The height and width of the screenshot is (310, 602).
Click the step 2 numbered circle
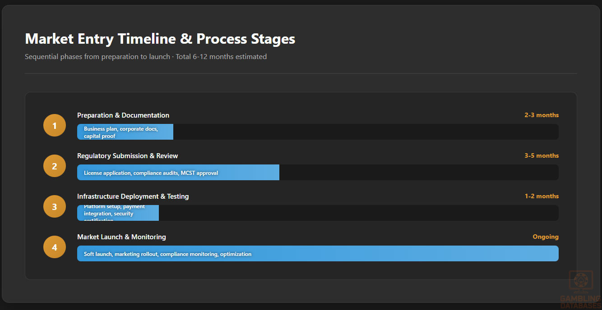(55, 166)
